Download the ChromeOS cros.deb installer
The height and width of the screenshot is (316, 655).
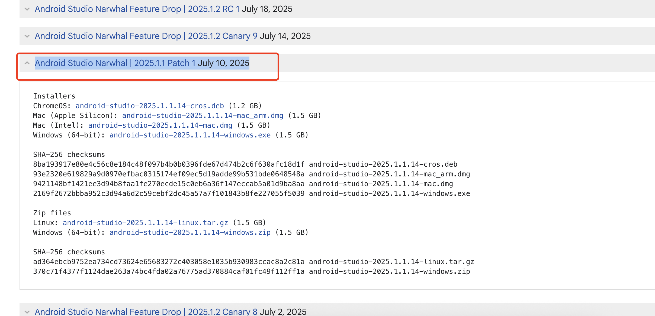coord(150,106)
